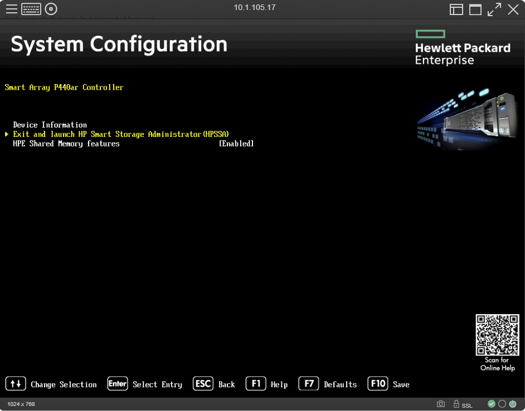Click the Select Entry label
Image resolution: width=525 pixels, height=411 pixels.
[x=157, y=385]
